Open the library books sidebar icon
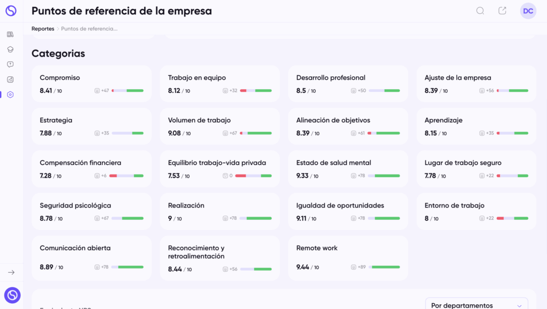This screenshot has width=547, height=309. 10,34
